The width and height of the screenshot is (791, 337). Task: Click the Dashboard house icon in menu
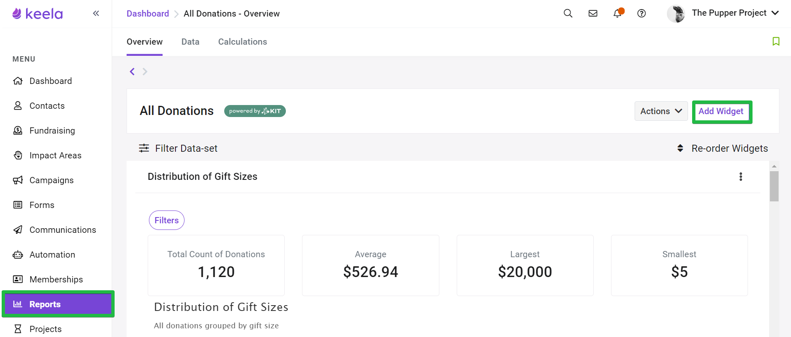[18, 81]
